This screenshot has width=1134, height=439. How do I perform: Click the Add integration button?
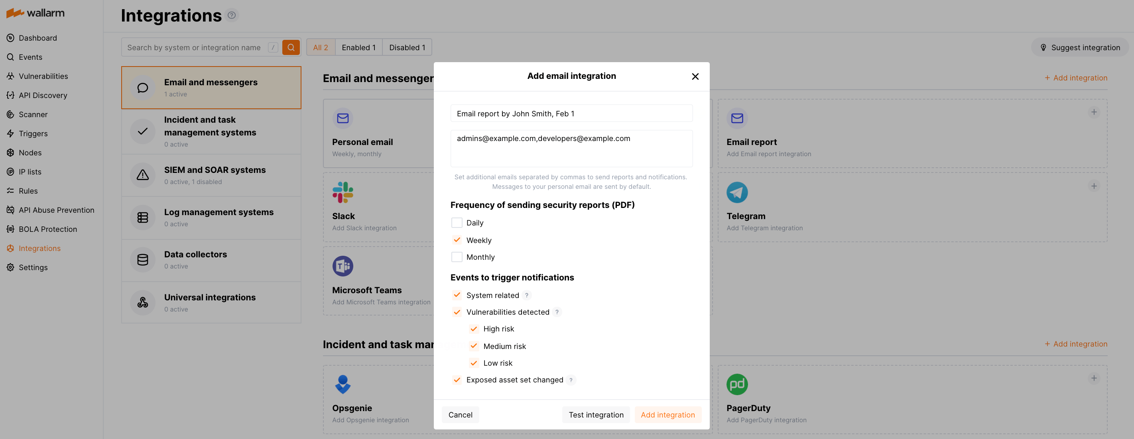pyautogui.click(x=667, y=414)
